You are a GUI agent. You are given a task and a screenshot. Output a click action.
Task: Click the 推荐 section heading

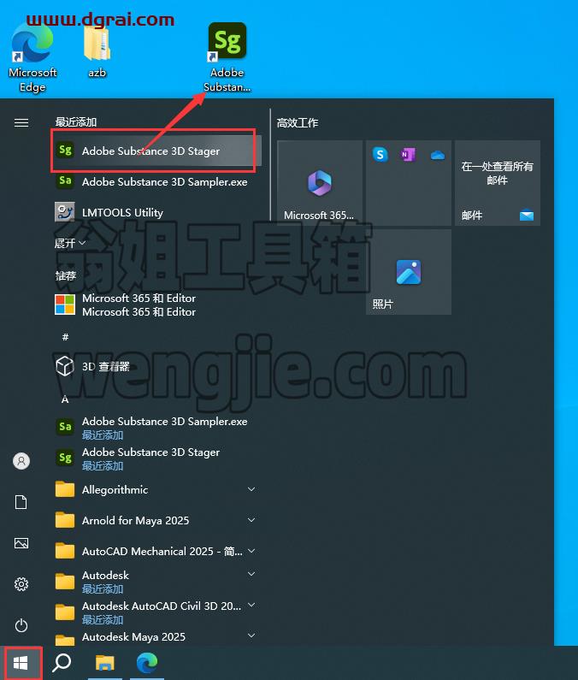pyautogui.click(x=66, y=275)
